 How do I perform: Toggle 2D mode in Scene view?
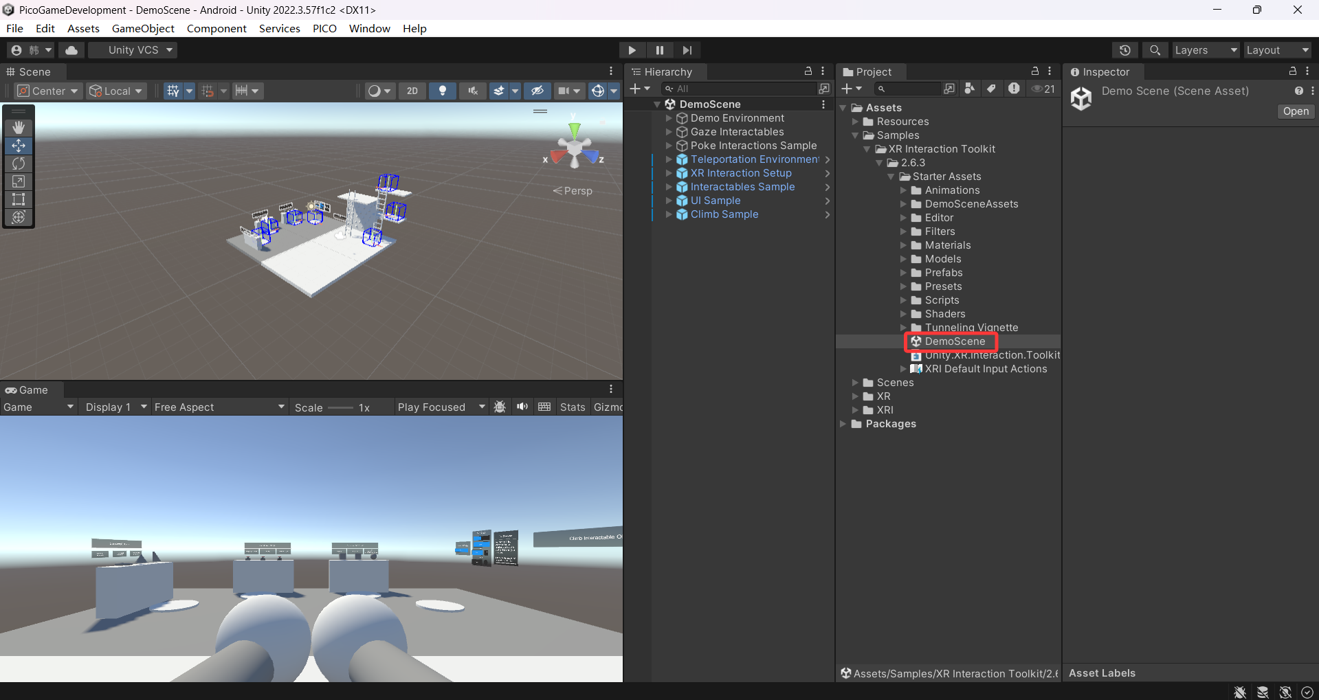point(412,91)
